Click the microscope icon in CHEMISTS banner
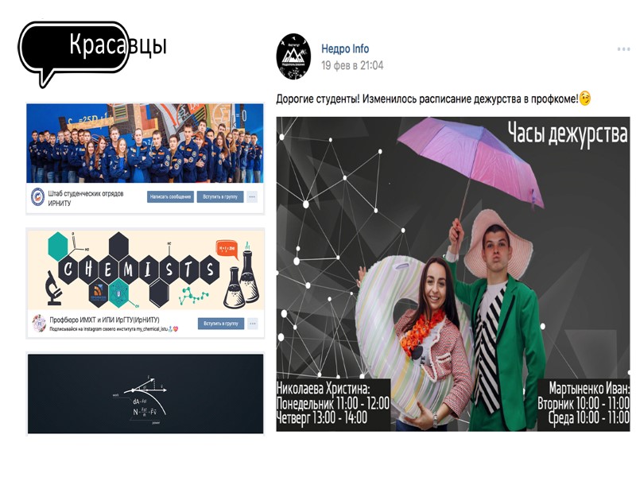The height and width of the screenshot is (477, 636). click(53, 287)
